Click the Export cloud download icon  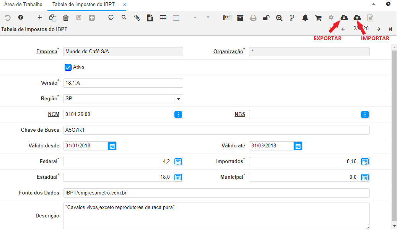click(344, 18)
